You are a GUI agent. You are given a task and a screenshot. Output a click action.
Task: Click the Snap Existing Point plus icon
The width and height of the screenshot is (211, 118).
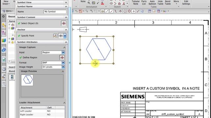pos(134,11)
